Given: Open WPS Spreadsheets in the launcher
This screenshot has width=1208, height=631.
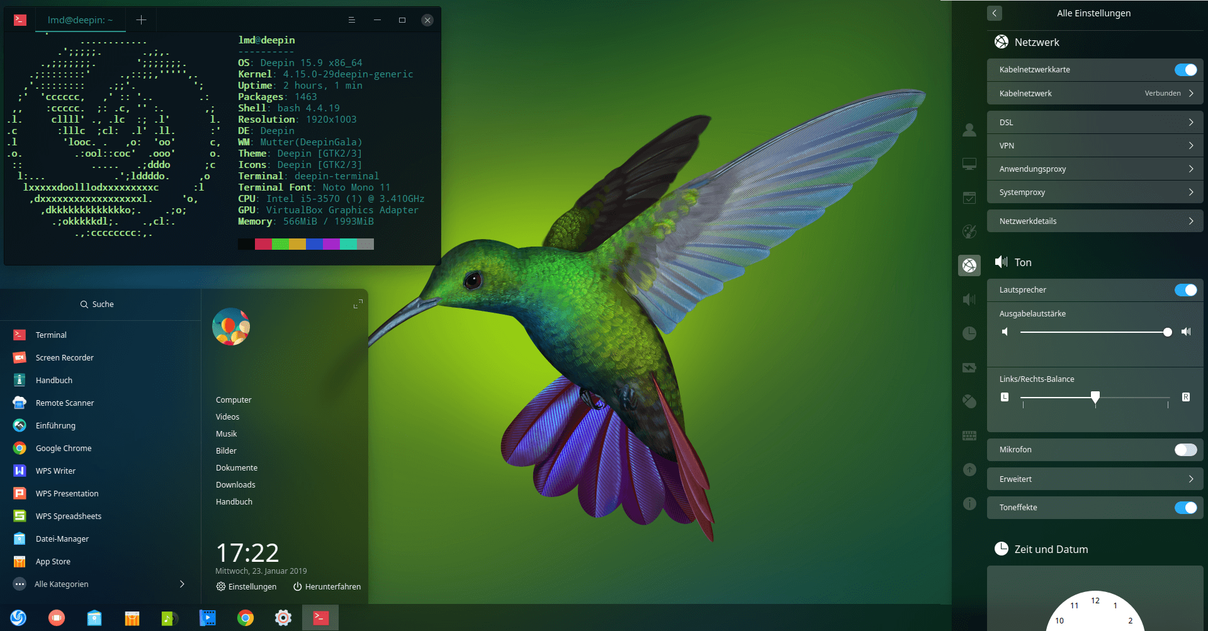Looking at the screenshot, I should (x=68, y=516).
